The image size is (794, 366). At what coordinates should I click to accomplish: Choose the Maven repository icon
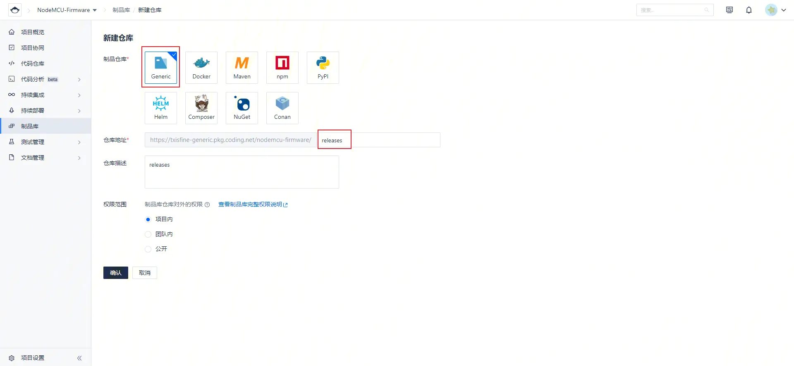coord(242,68)
